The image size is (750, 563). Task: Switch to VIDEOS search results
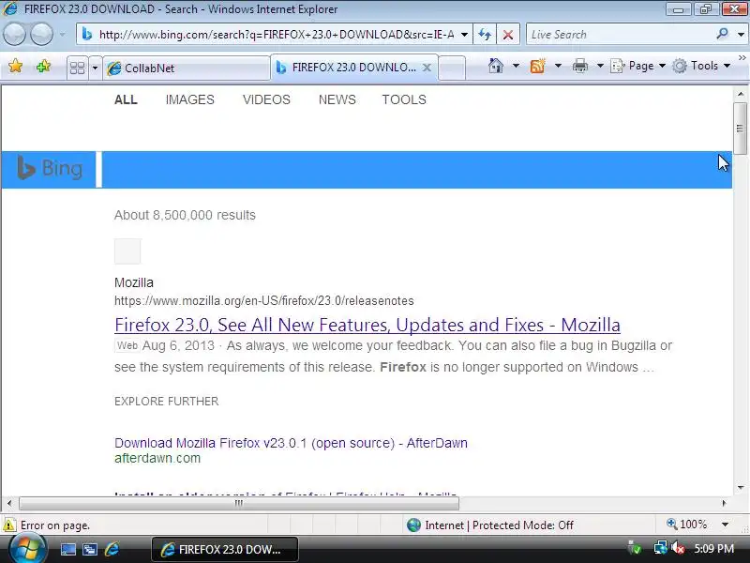tap(266, 99)
